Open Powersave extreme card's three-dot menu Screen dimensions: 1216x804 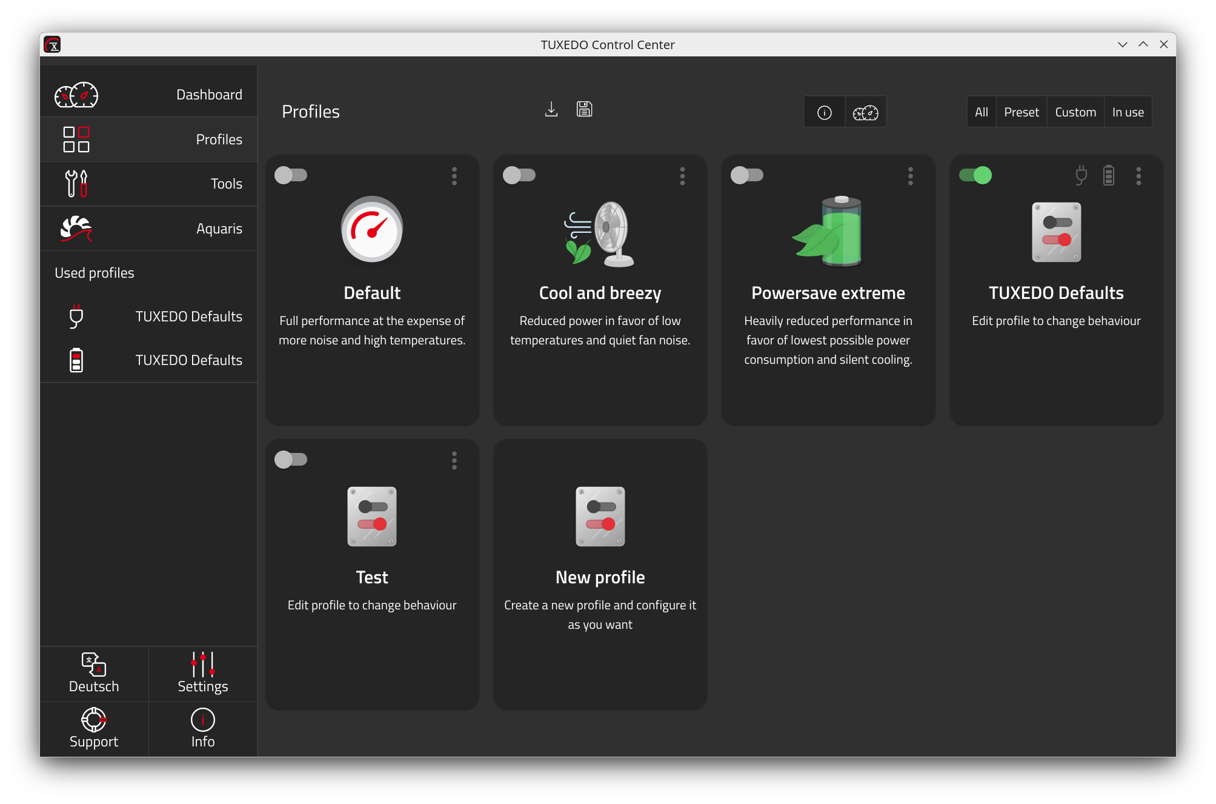pyautogui.click(x=910, y=176)
